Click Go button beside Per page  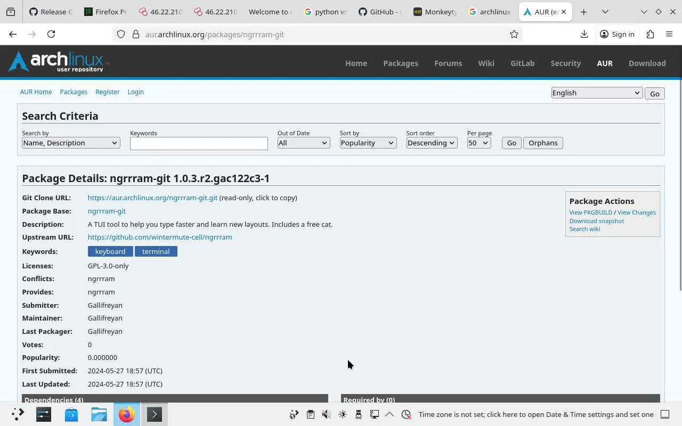[511, 143]
